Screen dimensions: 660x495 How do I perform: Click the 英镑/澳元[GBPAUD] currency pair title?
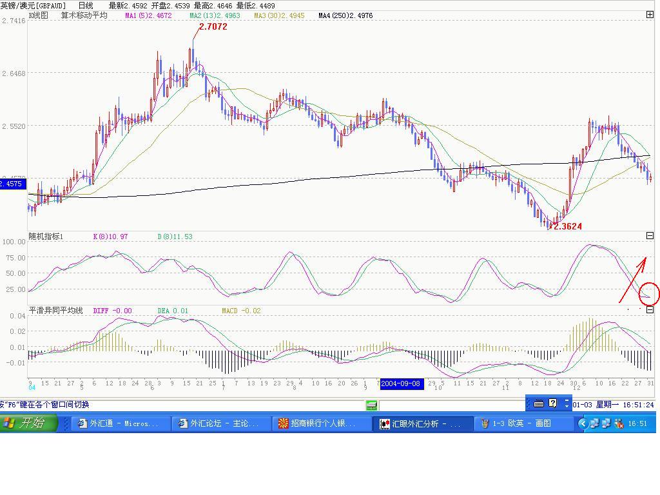point(34,5)
